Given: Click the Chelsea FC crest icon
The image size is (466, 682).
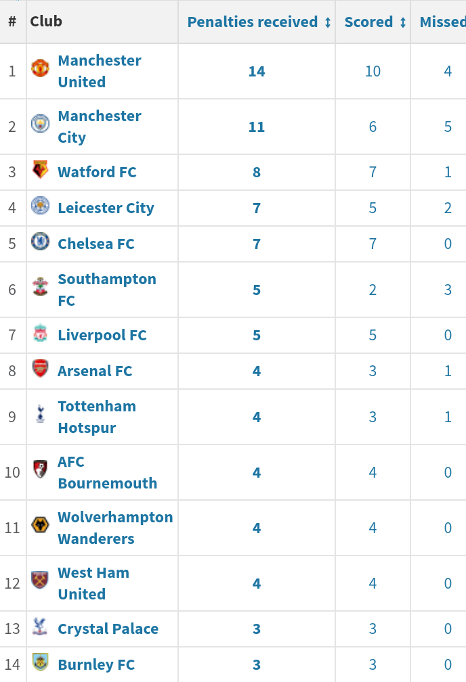Looking at the screenshot, I should pos(41,242).
